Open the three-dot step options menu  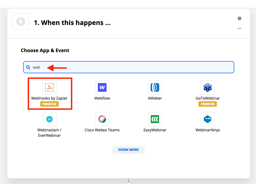(239, 28)
